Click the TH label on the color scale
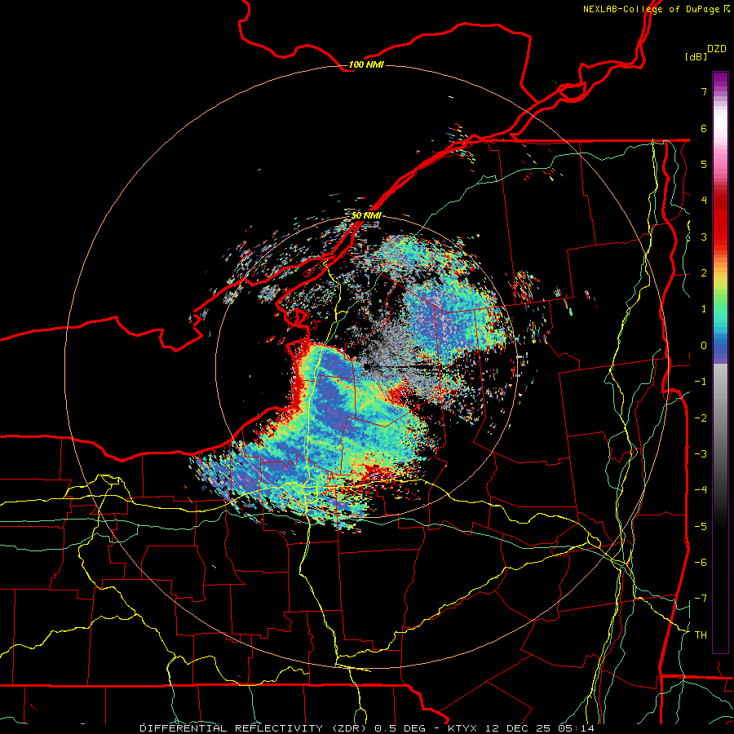This screenshot has width=734, height=734. pos(701,635)
